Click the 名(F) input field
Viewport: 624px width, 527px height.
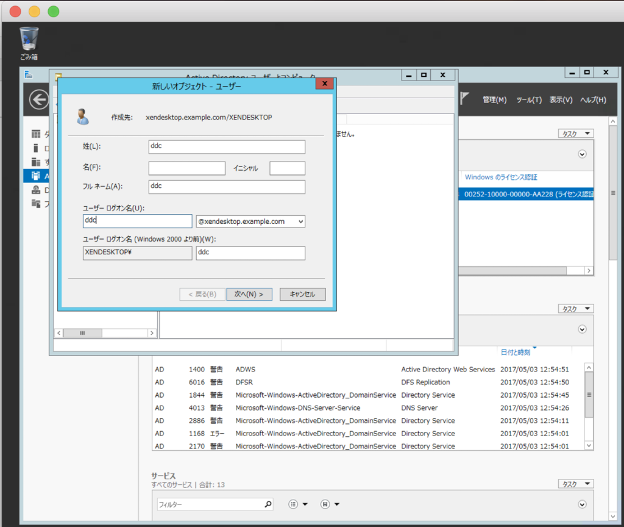point(187,168)
